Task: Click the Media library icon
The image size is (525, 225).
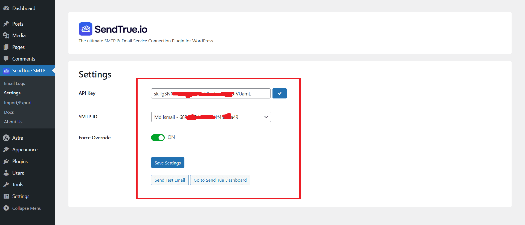Action: pos(6,35)
